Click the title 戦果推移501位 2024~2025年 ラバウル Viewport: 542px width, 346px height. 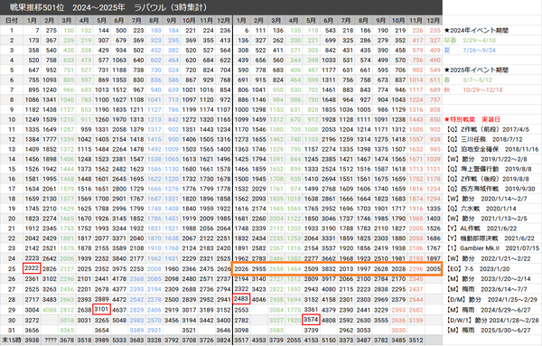(108, 7)
